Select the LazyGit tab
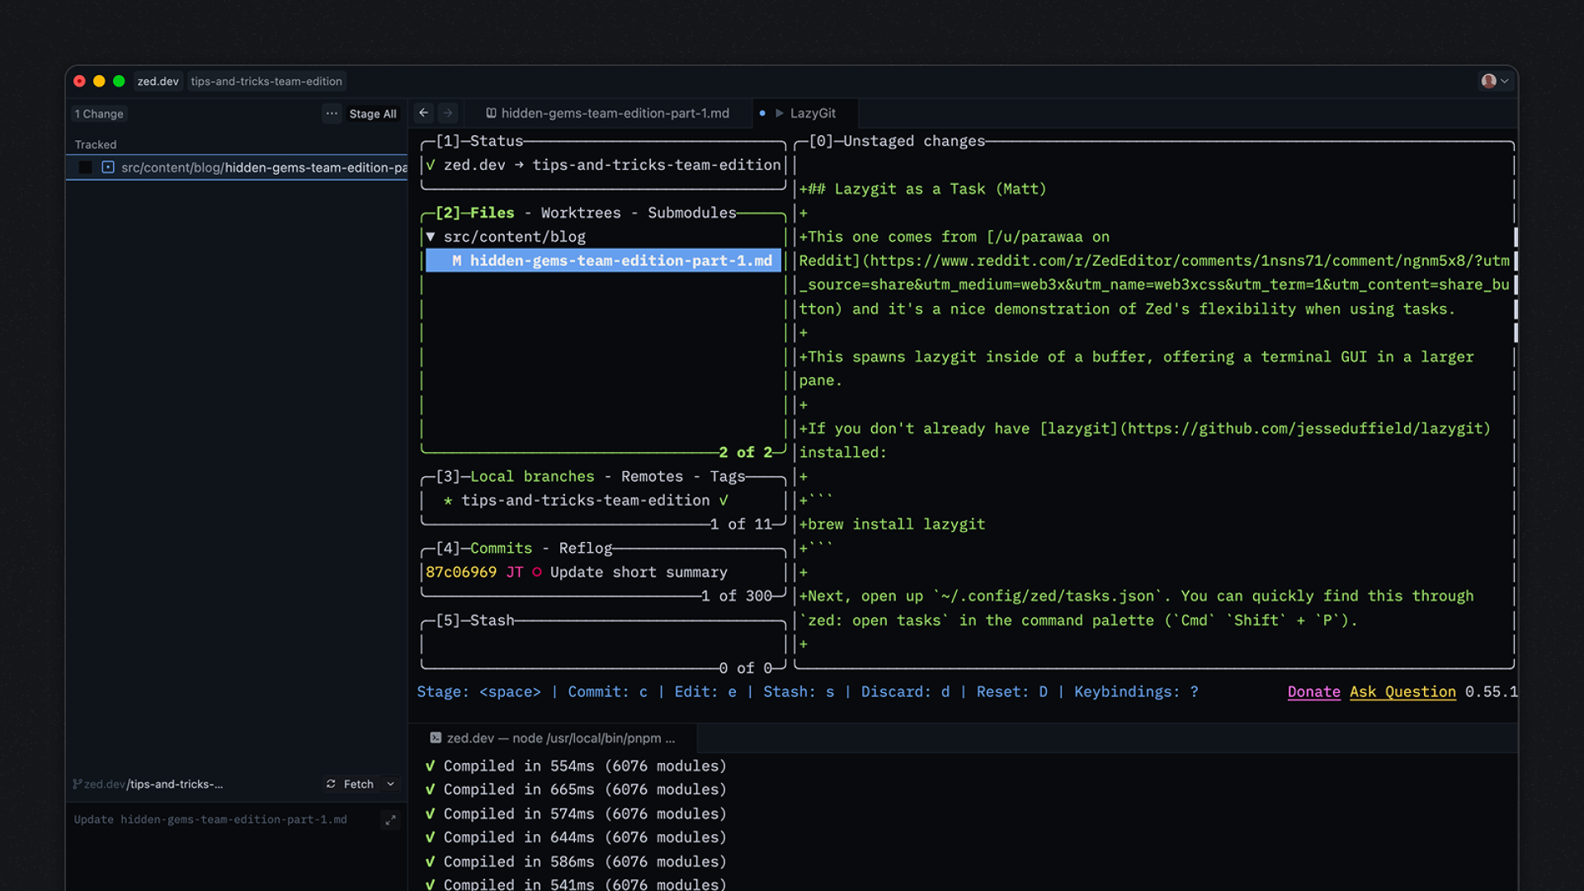Screen dimensions: 1584x891 click(813, 113)
